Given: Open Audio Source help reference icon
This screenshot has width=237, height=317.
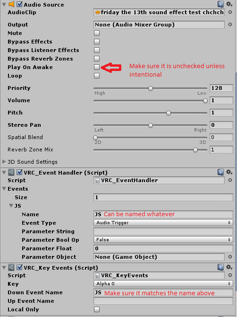Looking at the screenshot, I should tap(220, 4).
